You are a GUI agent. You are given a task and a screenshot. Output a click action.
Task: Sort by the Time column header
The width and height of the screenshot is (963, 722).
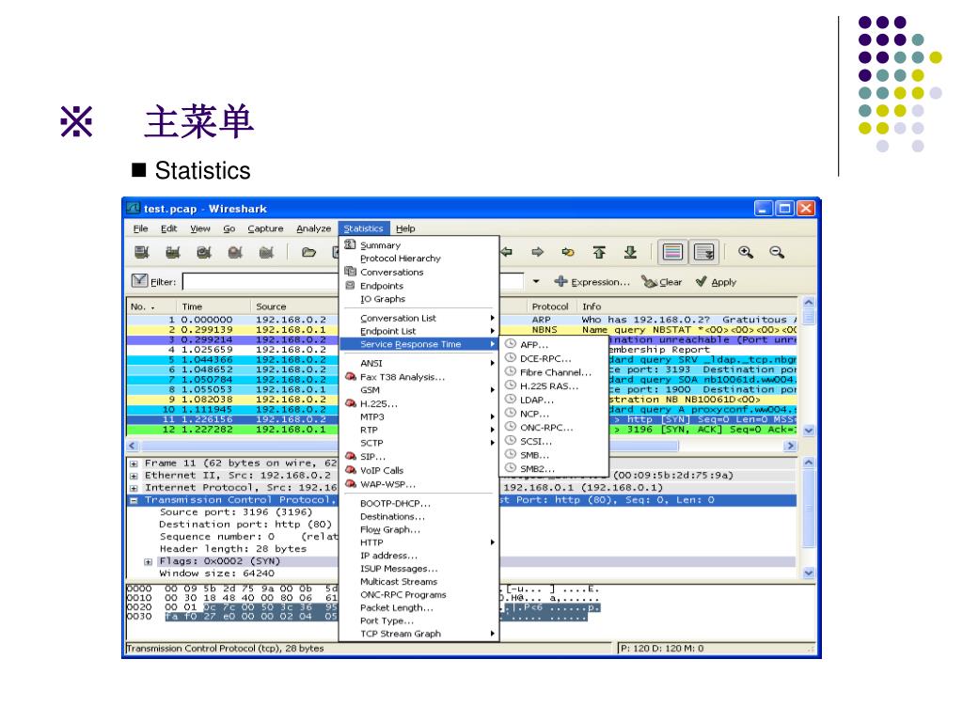(213, 306)
